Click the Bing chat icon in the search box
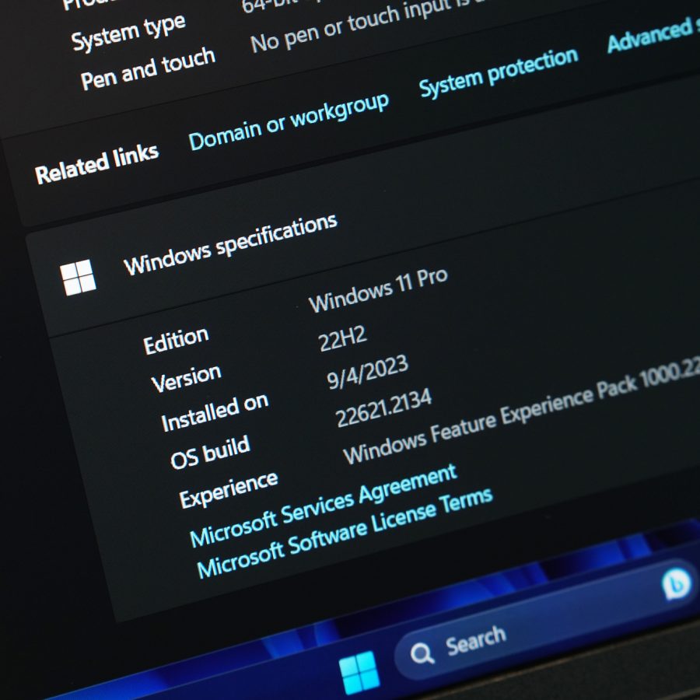The image size is (700, 700). pyautogui.click(x=677, y=584)
